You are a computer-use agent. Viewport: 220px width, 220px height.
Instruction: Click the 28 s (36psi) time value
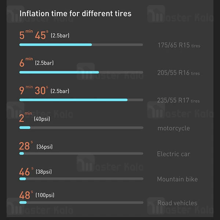[25, 146]
